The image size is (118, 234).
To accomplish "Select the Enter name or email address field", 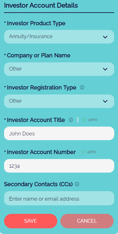I will [59, 198].
